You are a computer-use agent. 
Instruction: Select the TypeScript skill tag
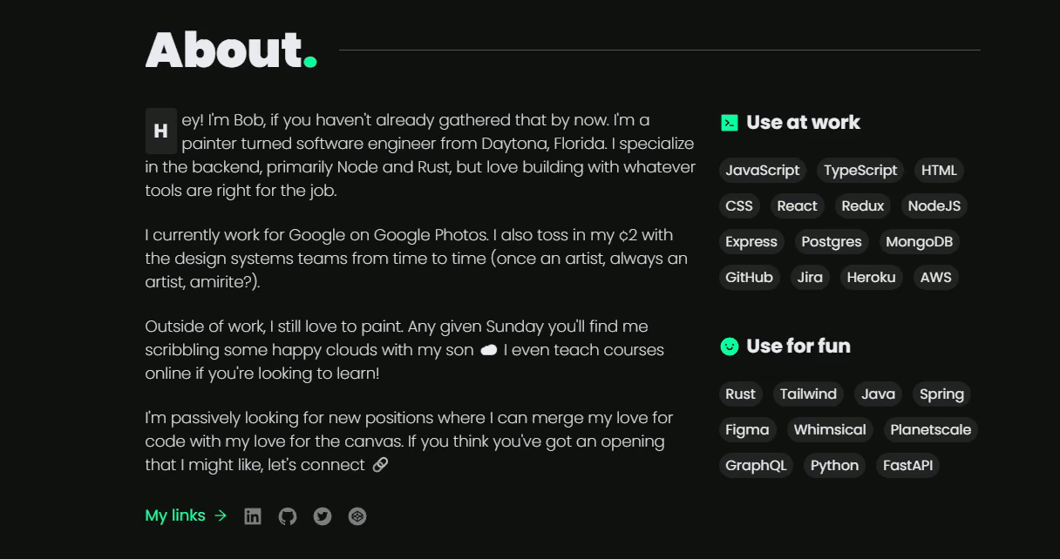pyautogui.click(x=860, y=171)
